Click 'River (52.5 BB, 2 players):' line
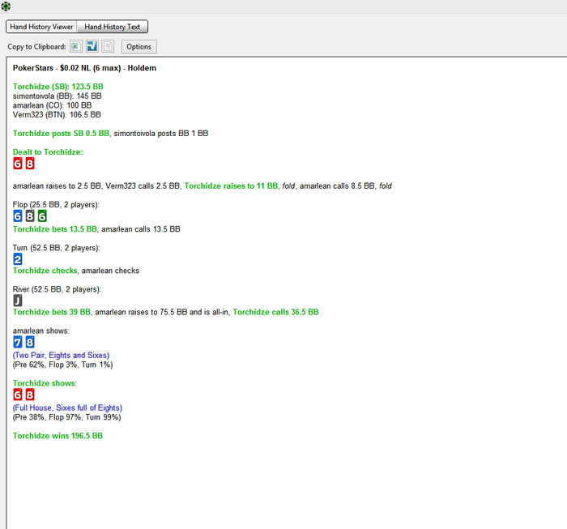 pos(58,289)
